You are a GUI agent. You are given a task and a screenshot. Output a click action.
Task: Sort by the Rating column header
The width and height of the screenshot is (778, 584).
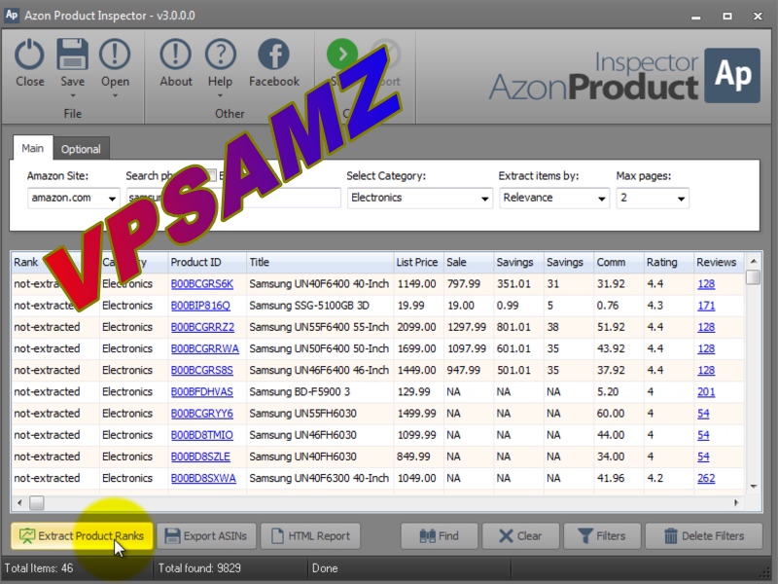tap(668, 262)
